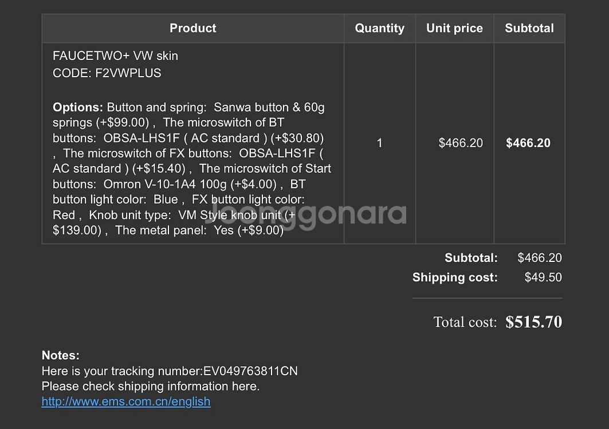Click the Subtotal label below the table
Image resolution: width=609 pixels, height=429 pixels.
[x=471, y=258]
